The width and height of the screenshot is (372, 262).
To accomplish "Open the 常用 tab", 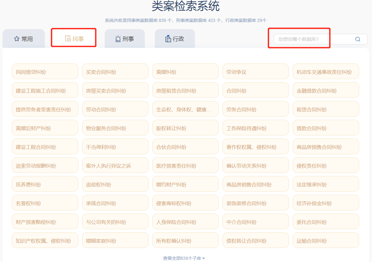I will [x=24, y=39].
